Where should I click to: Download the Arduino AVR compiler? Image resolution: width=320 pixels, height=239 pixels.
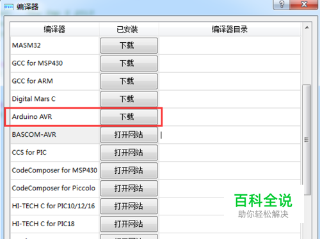coord(129,117)
